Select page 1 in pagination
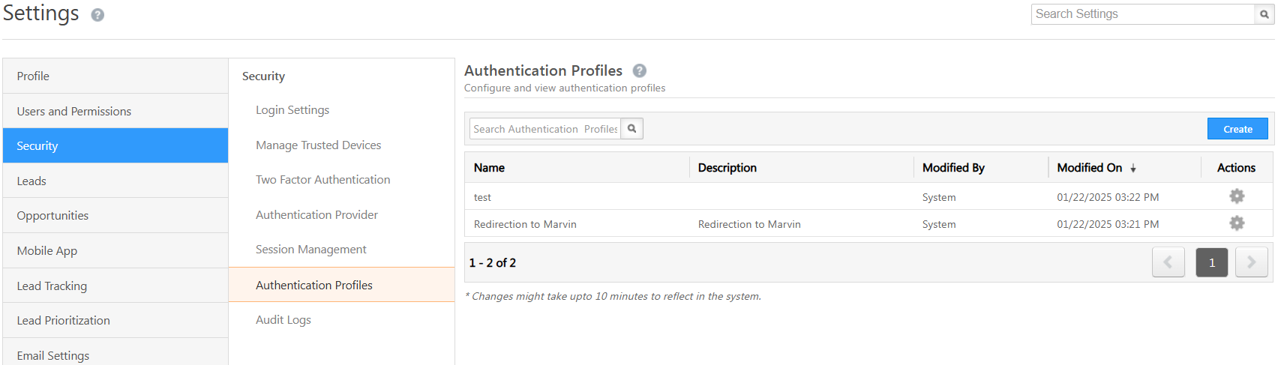The width and height of the screenshot is (1284, 365). (1211, 262)
